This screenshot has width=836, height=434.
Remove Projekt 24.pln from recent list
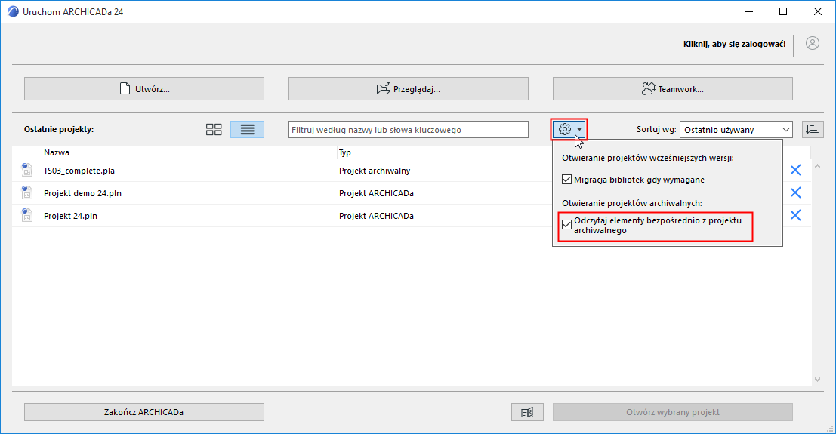795,215
